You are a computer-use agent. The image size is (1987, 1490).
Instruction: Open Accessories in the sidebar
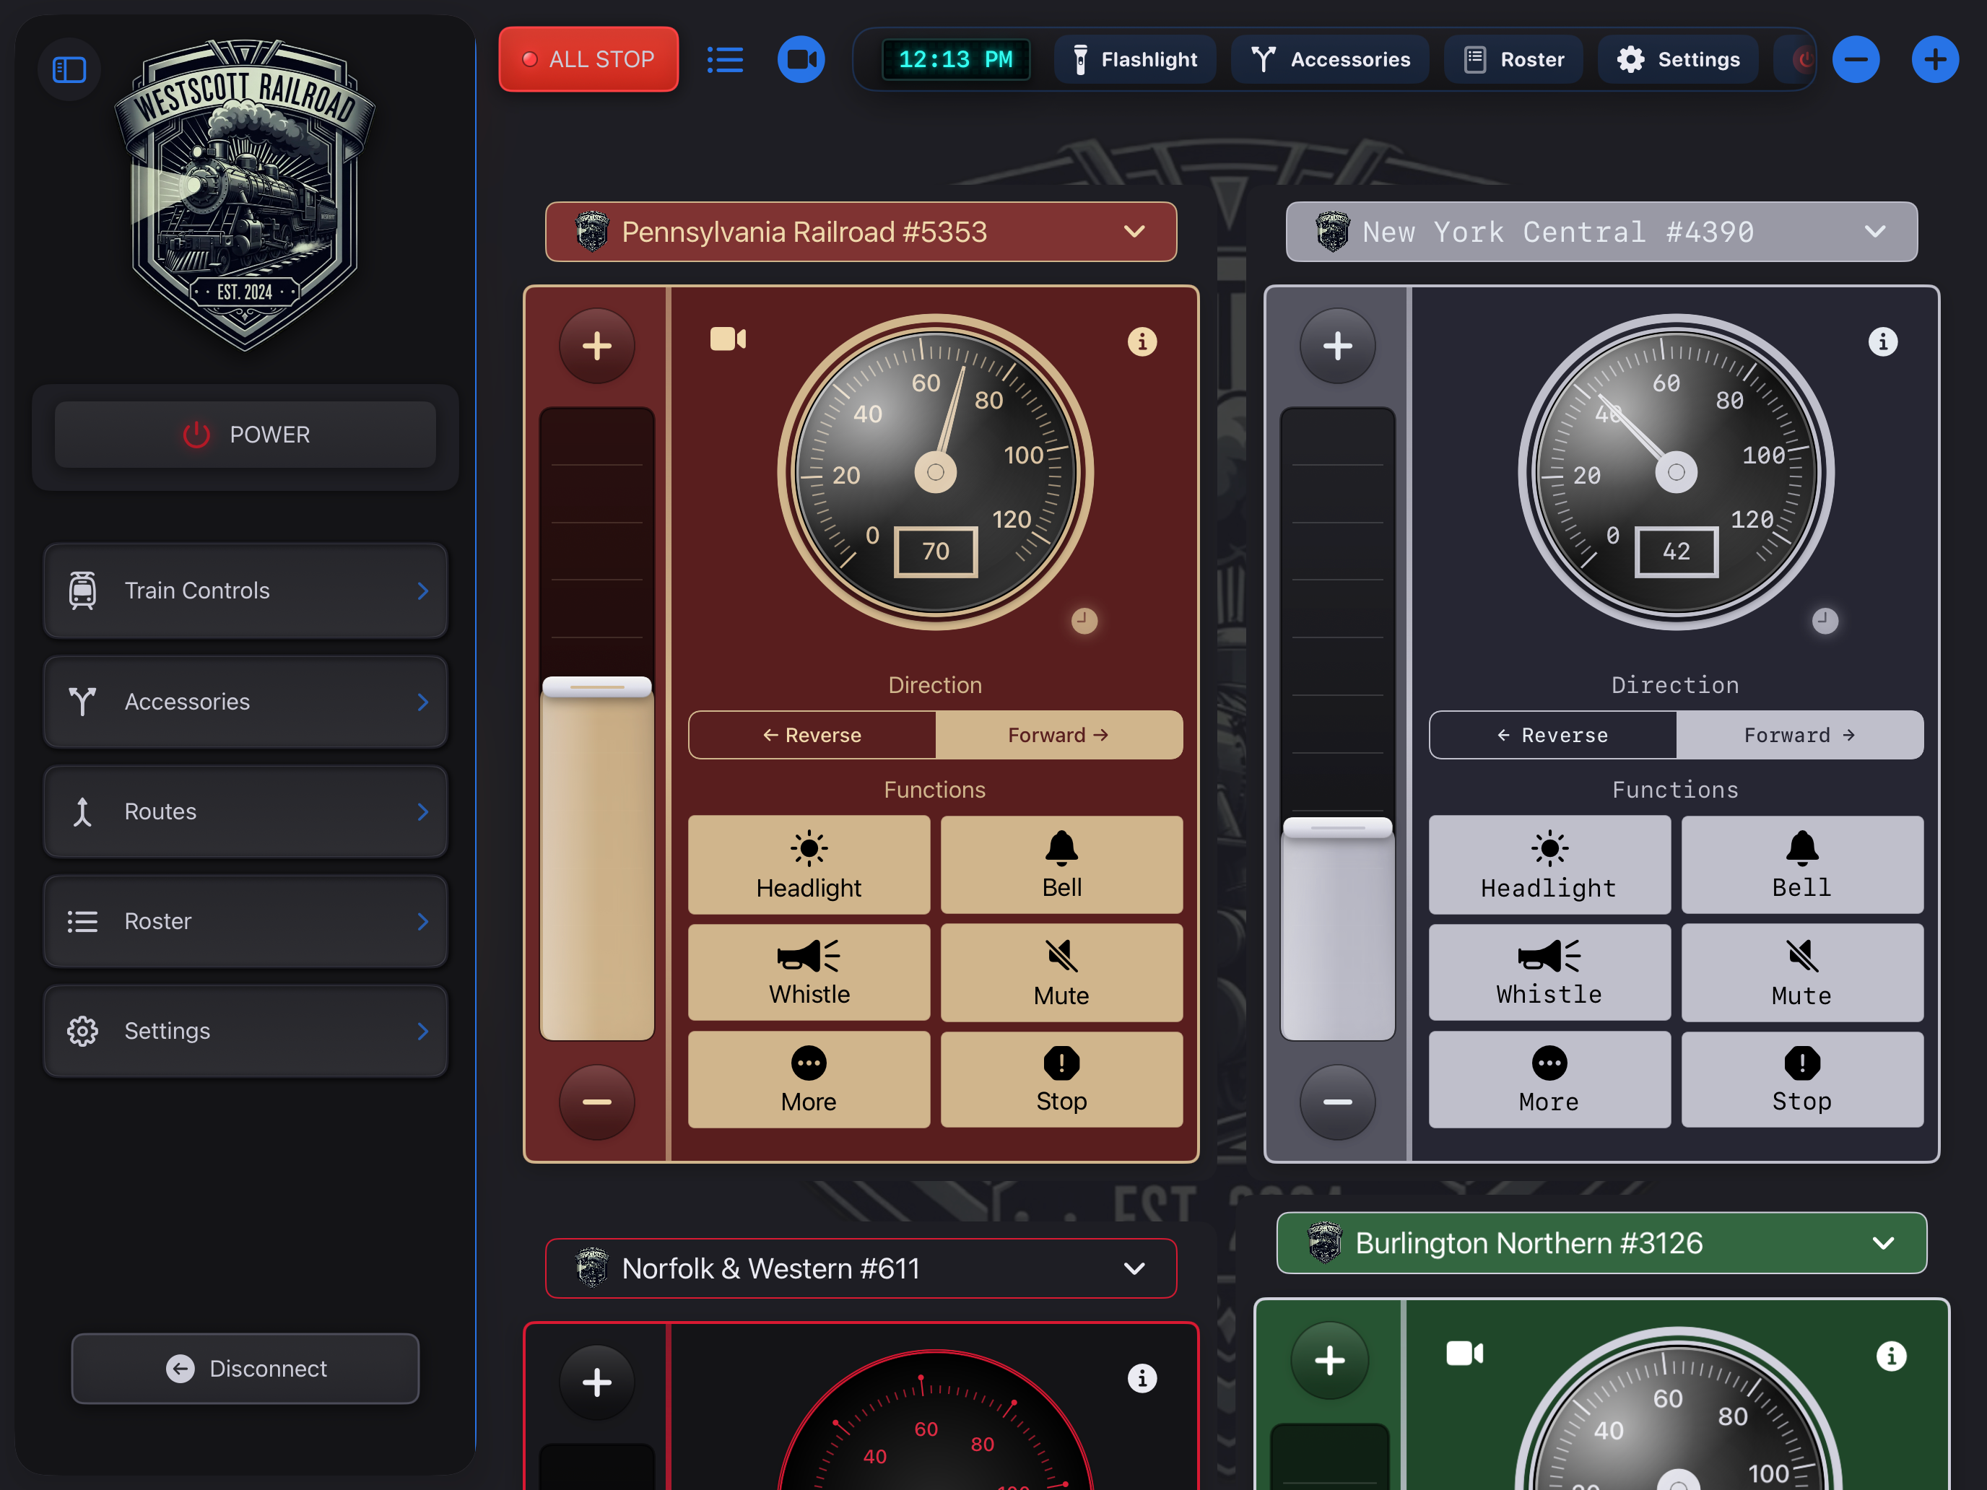tap(245, 702)
